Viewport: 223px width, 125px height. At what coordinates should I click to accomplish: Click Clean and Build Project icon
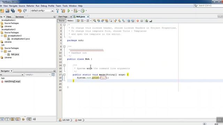click(x=63, y=11)
